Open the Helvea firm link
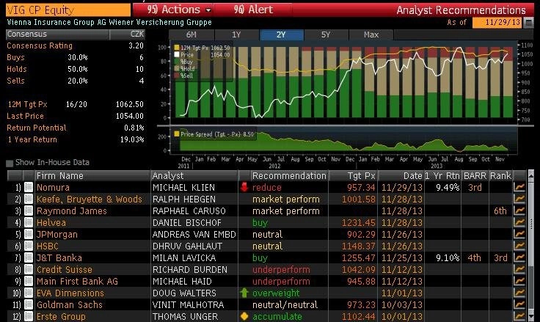The width and height of the screenshot is (540, 322). tap(51, 223)
